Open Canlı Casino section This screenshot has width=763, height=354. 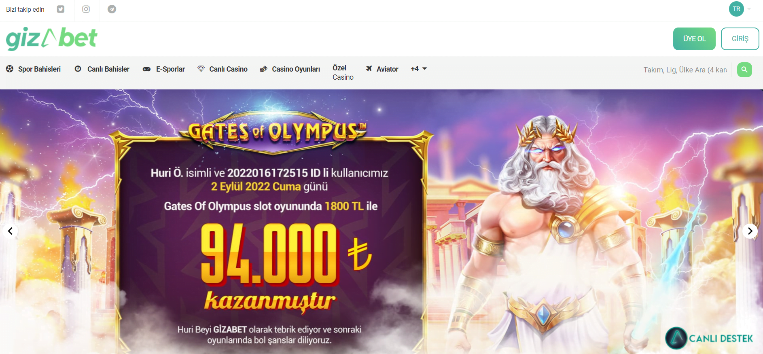tap(222, 69)
